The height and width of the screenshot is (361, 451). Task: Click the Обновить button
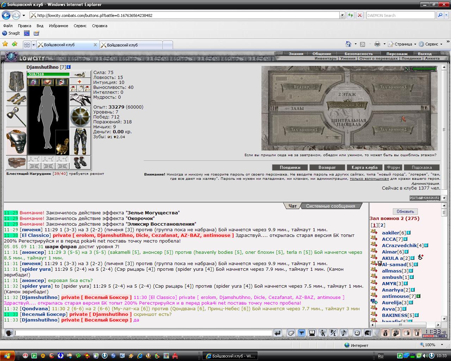tap(405, 212)
